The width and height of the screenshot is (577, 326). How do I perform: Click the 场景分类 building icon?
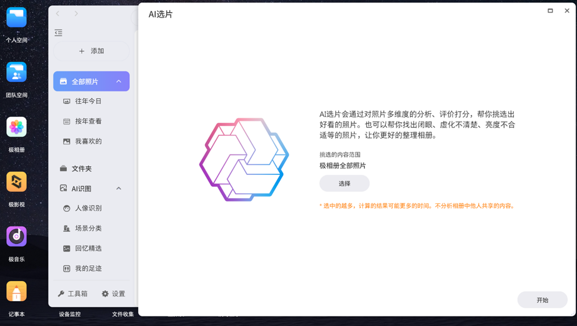(67, 229)
